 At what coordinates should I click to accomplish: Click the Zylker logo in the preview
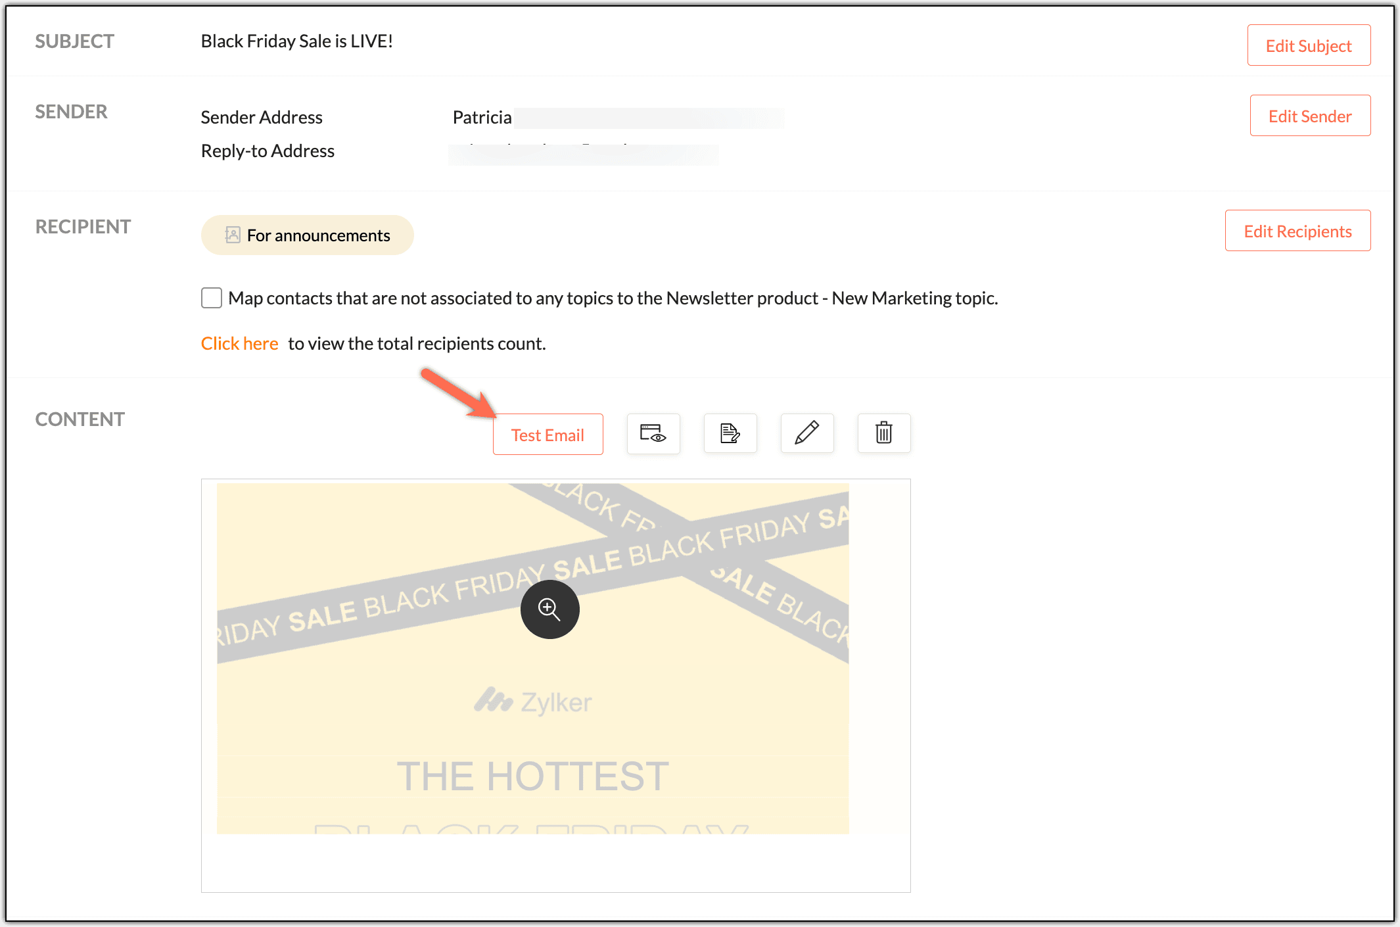(533, 701)
